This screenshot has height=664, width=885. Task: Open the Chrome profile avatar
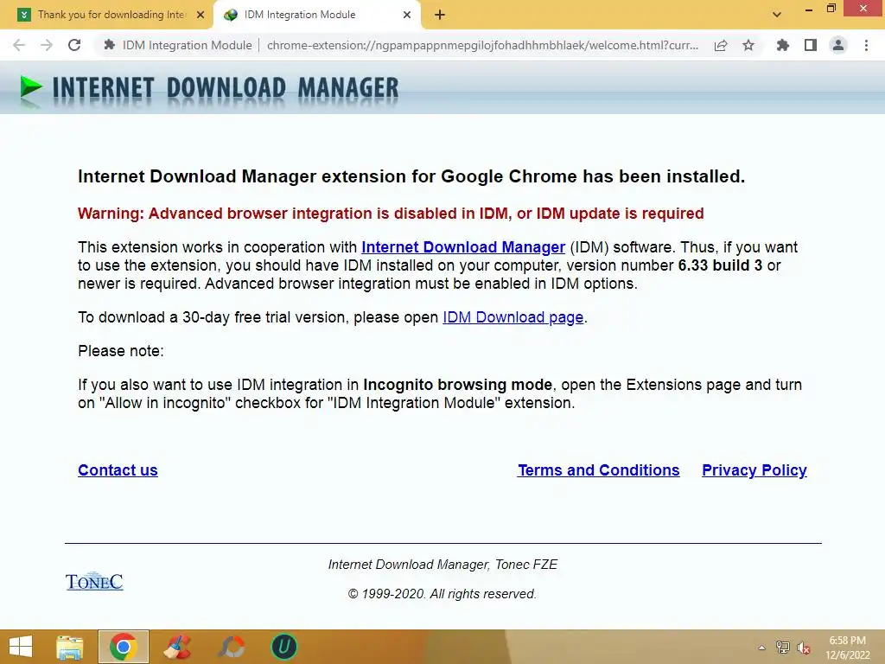tap(838, 45)
